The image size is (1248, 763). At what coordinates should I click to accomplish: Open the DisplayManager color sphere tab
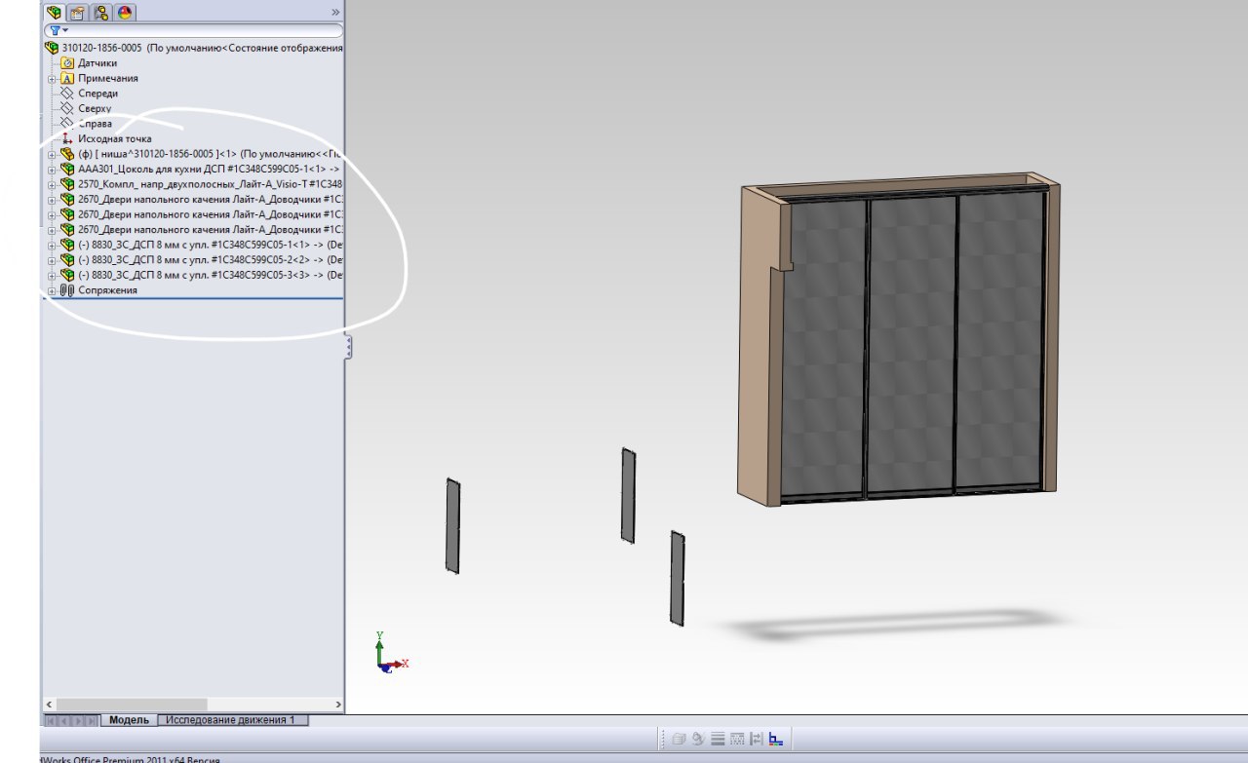[x=126, y=13]
